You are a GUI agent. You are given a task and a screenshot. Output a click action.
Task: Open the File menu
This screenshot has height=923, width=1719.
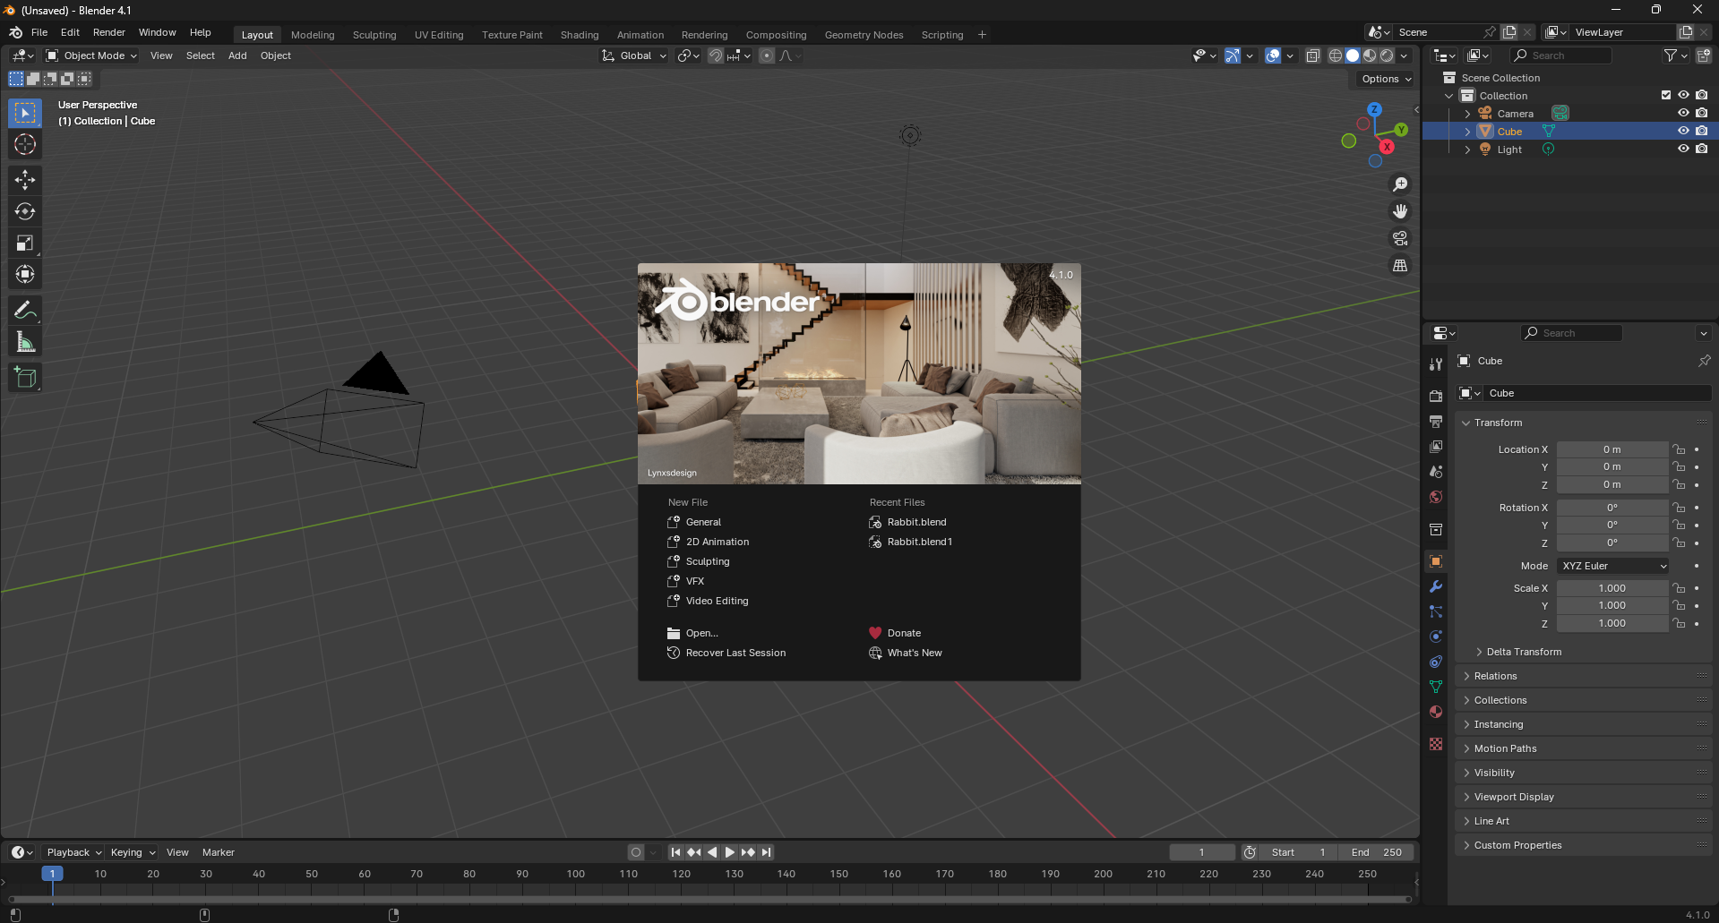pos(39,32)
